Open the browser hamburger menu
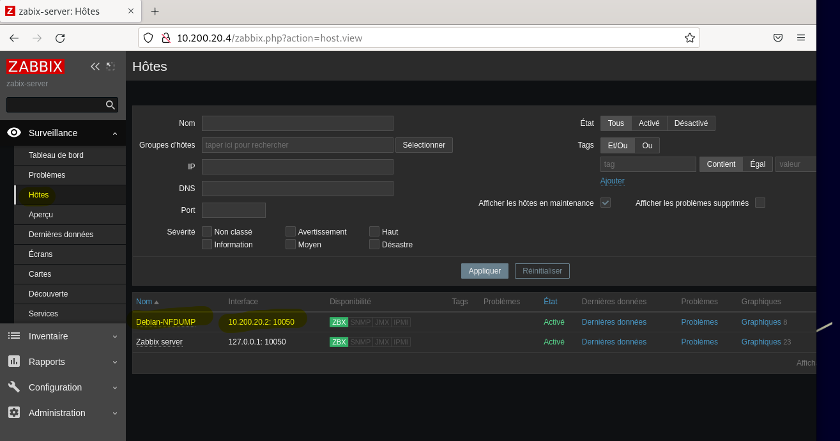The width and height of the screenshot is (840, 441). tap(801, 38)
